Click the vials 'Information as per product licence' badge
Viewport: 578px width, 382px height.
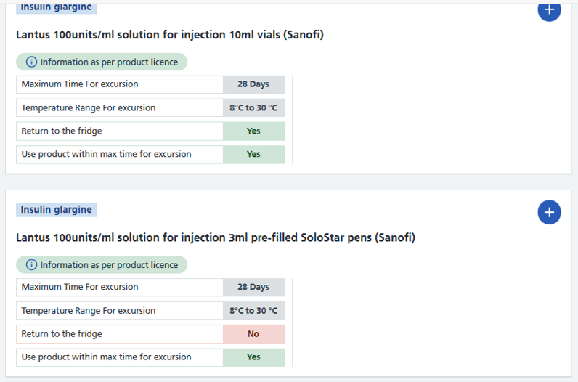pyautogui.click(x=102, y=62)
